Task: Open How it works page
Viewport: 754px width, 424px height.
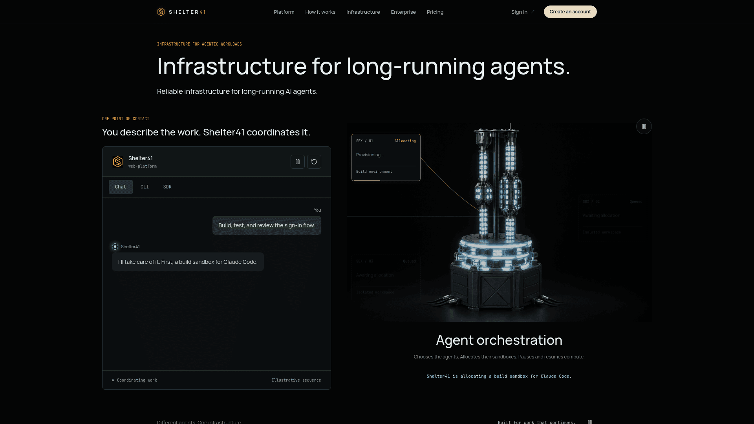Action: tap(320, 12)
